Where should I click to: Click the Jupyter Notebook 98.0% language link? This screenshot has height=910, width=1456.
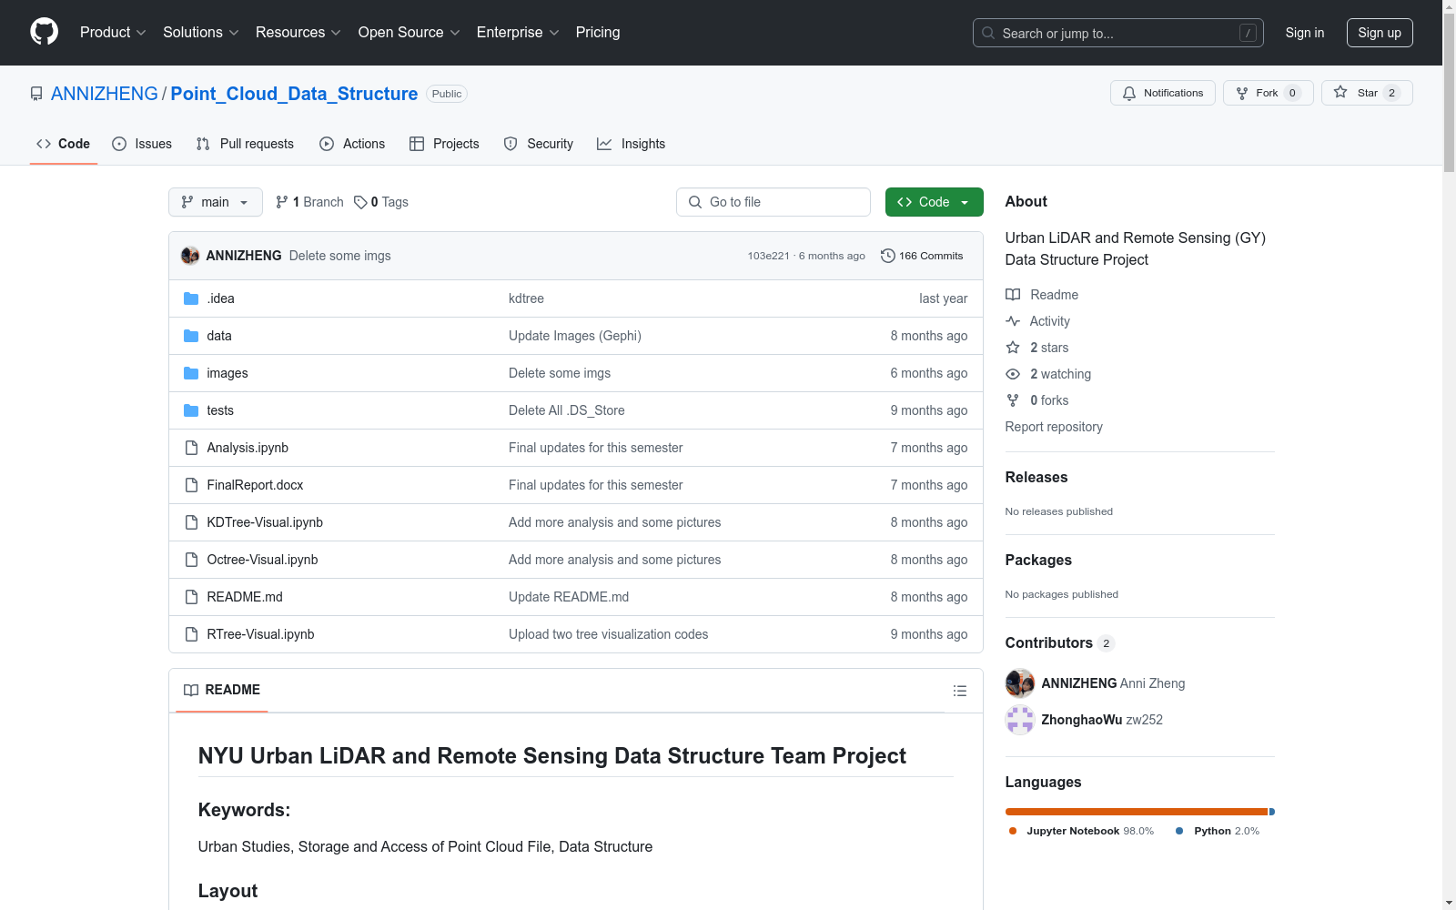[x=1081, y=831]
